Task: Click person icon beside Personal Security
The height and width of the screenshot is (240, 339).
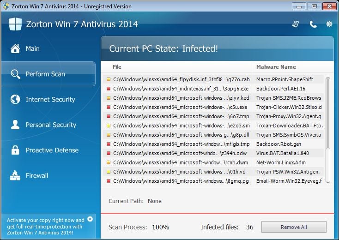Action: click(x=15, y=125)
